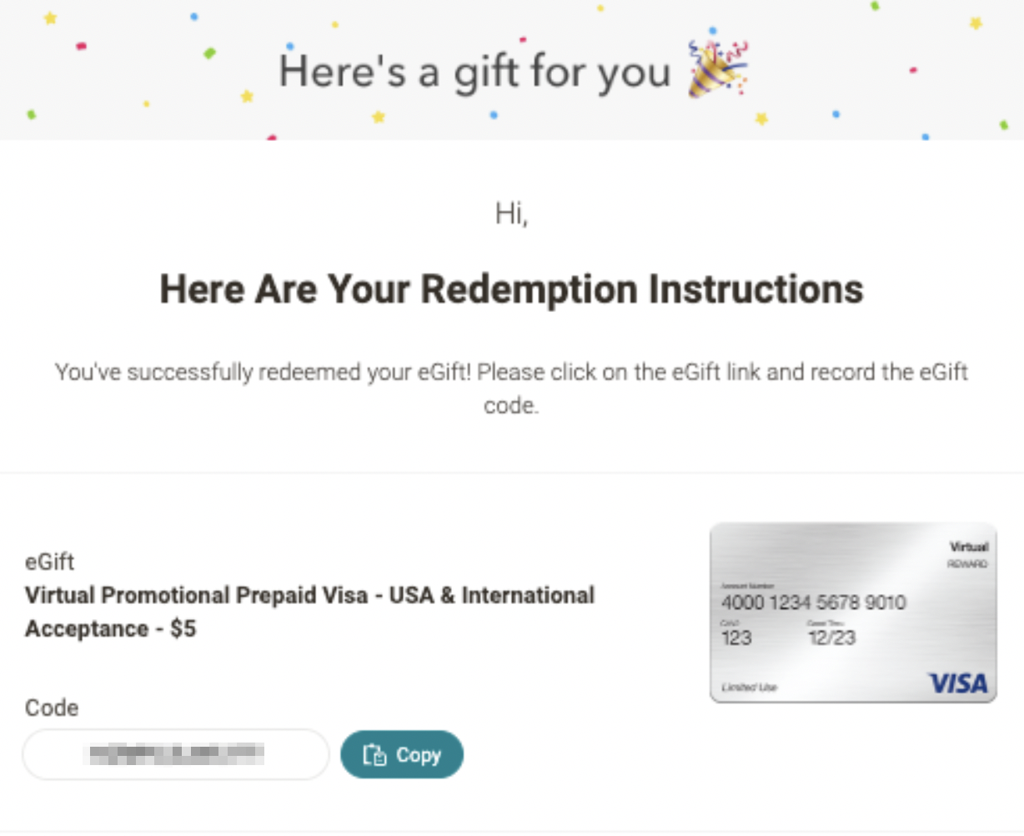Click the "Acceptance - $5" amount line

pyautogui.click(x=110, y=629)
